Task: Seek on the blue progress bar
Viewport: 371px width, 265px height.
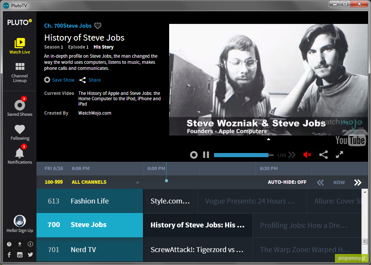Action: click(244, 155)
